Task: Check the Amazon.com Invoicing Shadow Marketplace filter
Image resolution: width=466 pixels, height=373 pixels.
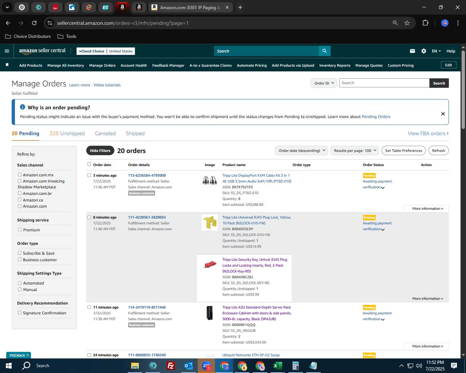Action: [x=20, y=181]
